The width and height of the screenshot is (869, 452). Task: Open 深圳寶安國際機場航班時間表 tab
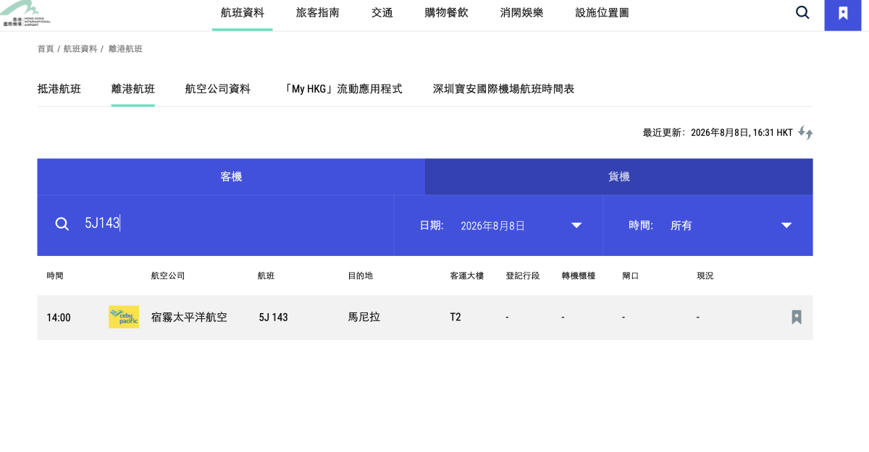(504, 89)
